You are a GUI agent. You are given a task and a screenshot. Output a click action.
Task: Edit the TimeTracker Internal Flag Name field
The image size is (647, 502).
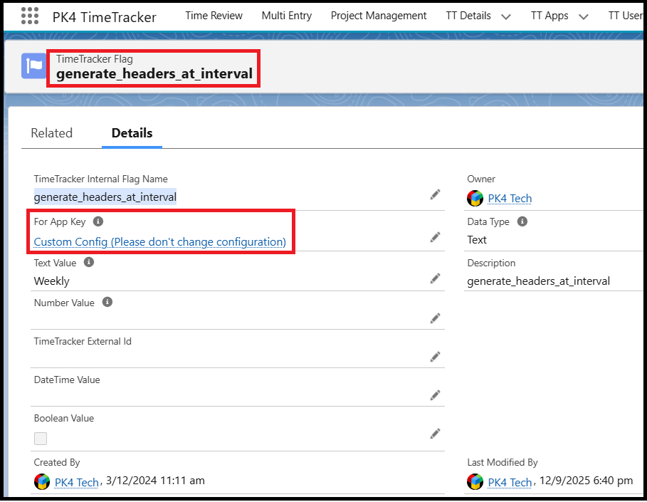tap(435, 194)
